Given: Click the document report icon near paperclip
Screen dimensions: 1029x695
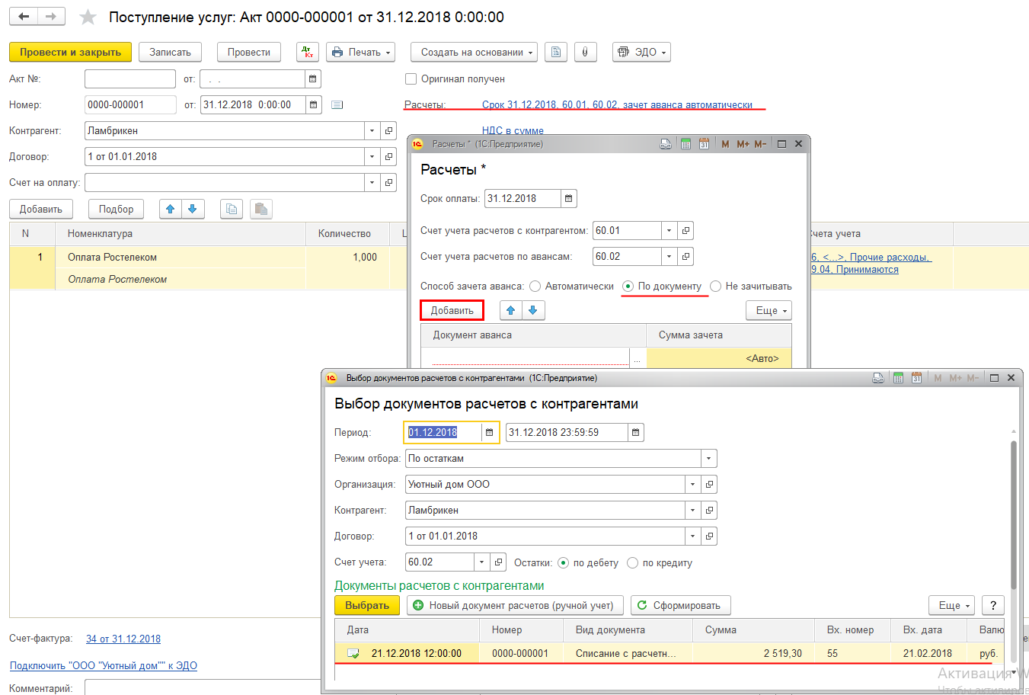Looking at the screenshot, I should 556,52.
